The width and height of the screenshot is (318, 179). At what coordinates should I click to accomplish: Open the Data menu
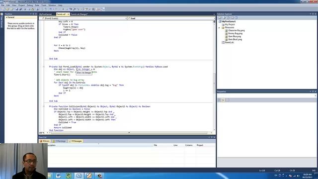pyautogui.click(x=37, y=5)
